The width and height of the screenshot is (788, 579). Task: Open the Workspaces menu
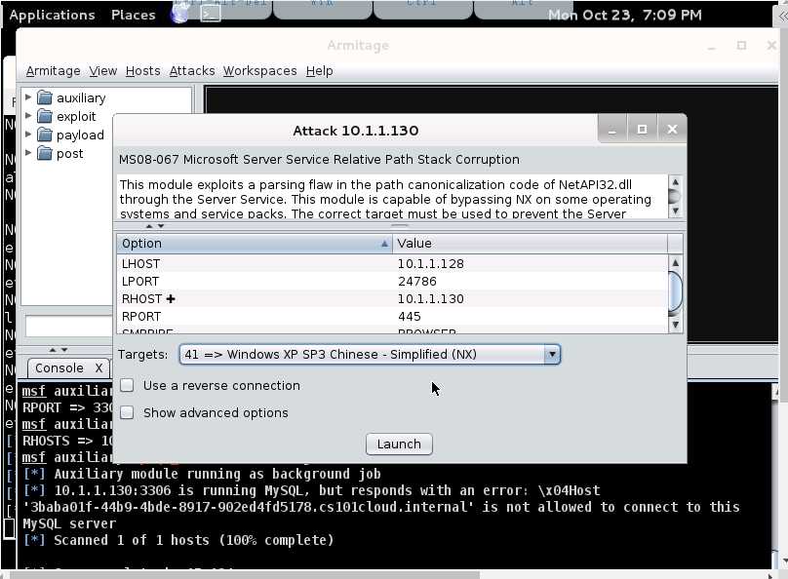click(259, 71)
